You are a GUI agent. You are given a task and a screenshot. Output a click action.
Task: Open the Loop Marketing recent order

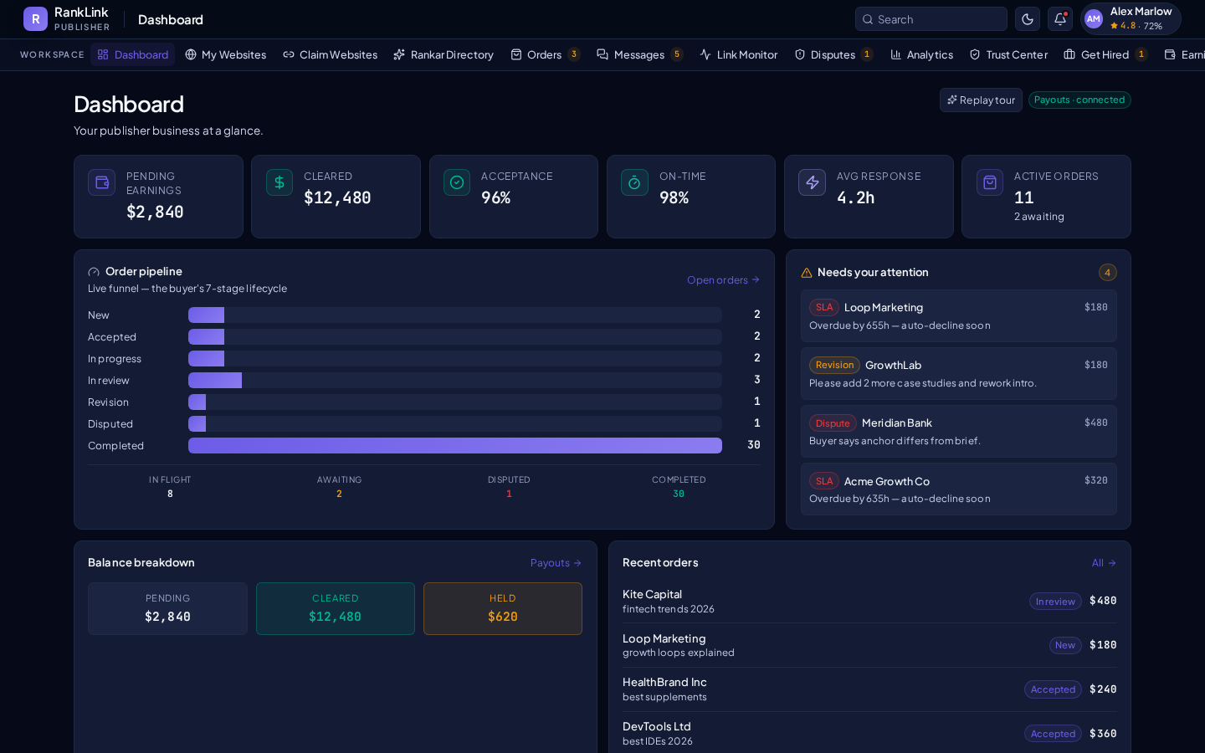(869, 645)
